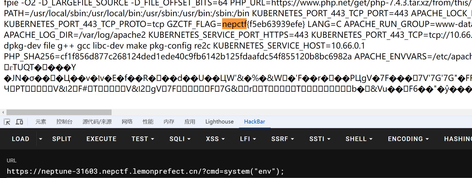The height and width of the screenshot is (178, 472).
Task: Expand the XSS dropdown
Action: tap(215, 139)
